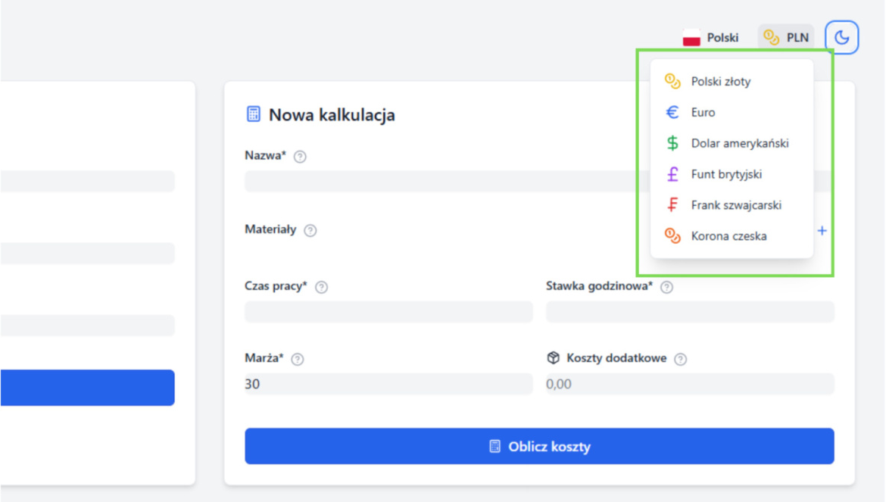Show help tooltip next to Marża

click(x=298, y=359)
